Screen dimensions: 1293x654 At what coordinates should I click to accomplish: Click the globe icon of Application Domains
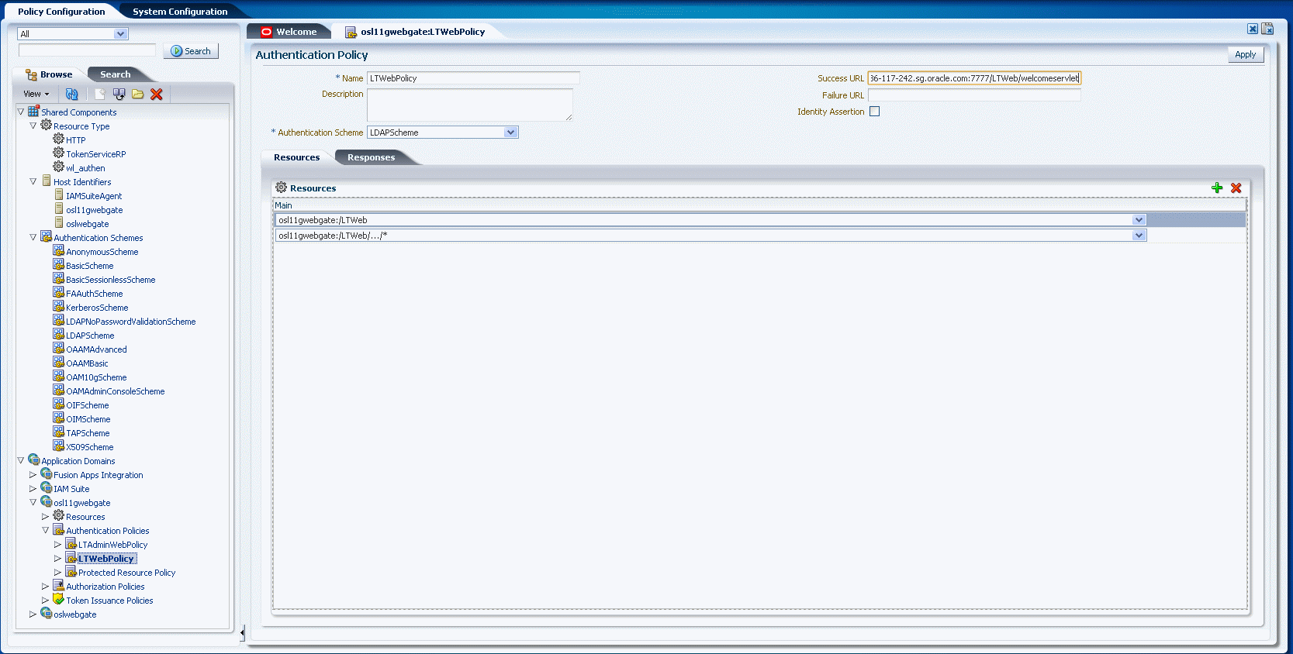33,460
